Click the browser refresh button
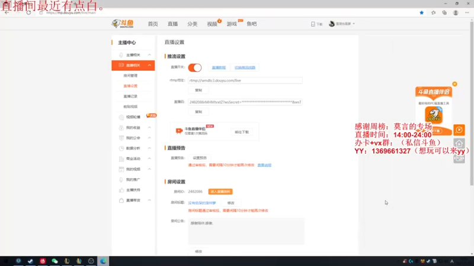Screen dimensions: 474x266 (x=28, y=12)
